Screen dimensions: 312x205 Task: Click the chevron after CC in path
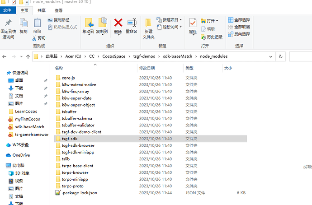coord(98,56)
